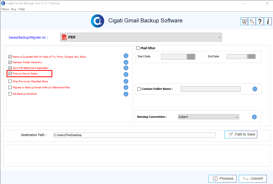Screen dimensions: 273x184
Task: Open the Start Date calendar picker
Action: coord(191,57)
